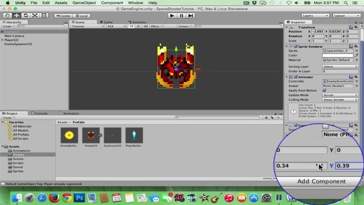Open the Sprite Renderer Color swatch
The width and height of the screenshot is (364, 205).
click(x=338, y=55)
